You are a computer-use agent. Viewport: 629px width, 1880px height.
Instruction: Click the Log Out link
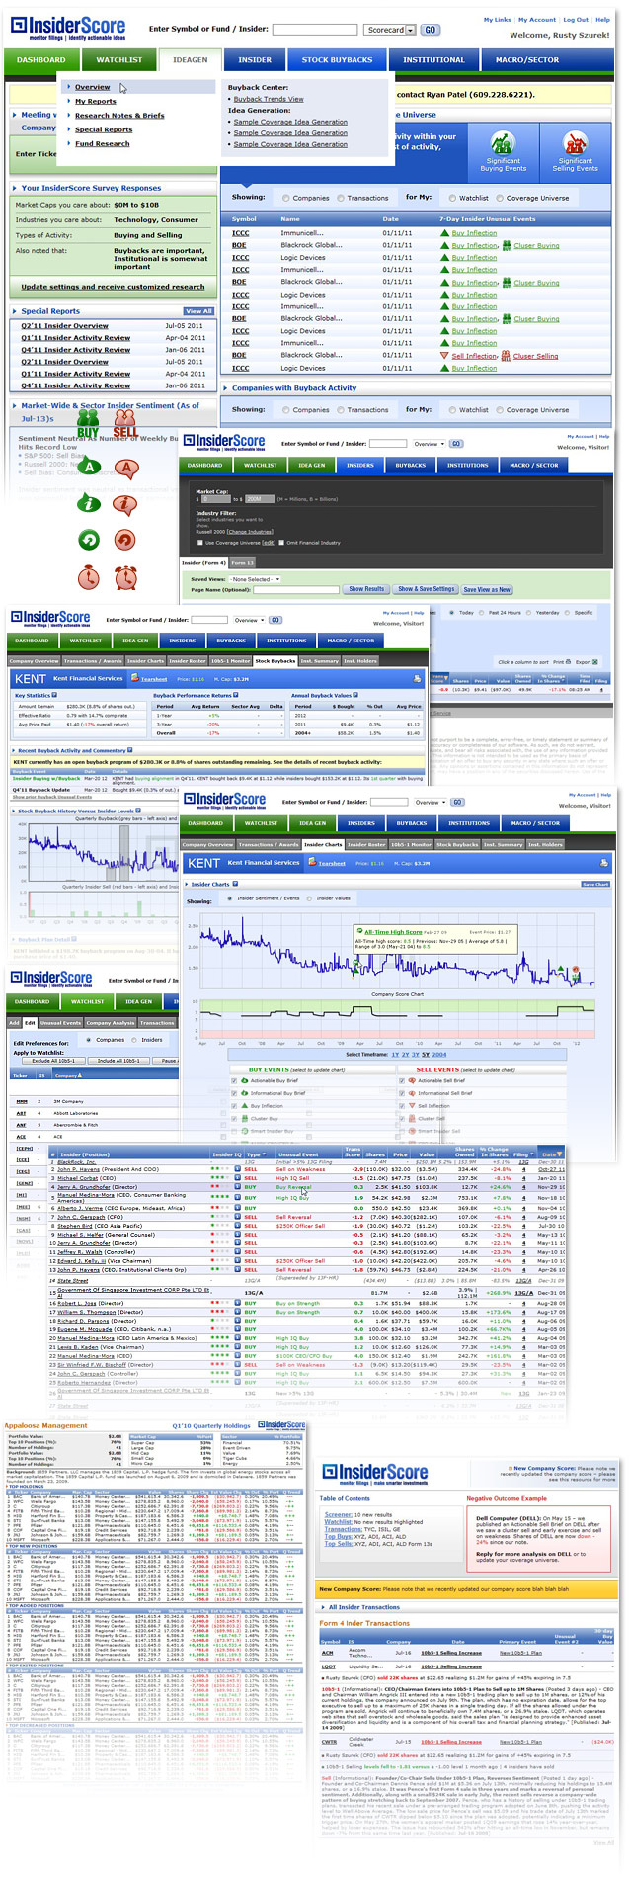[576, 20]
